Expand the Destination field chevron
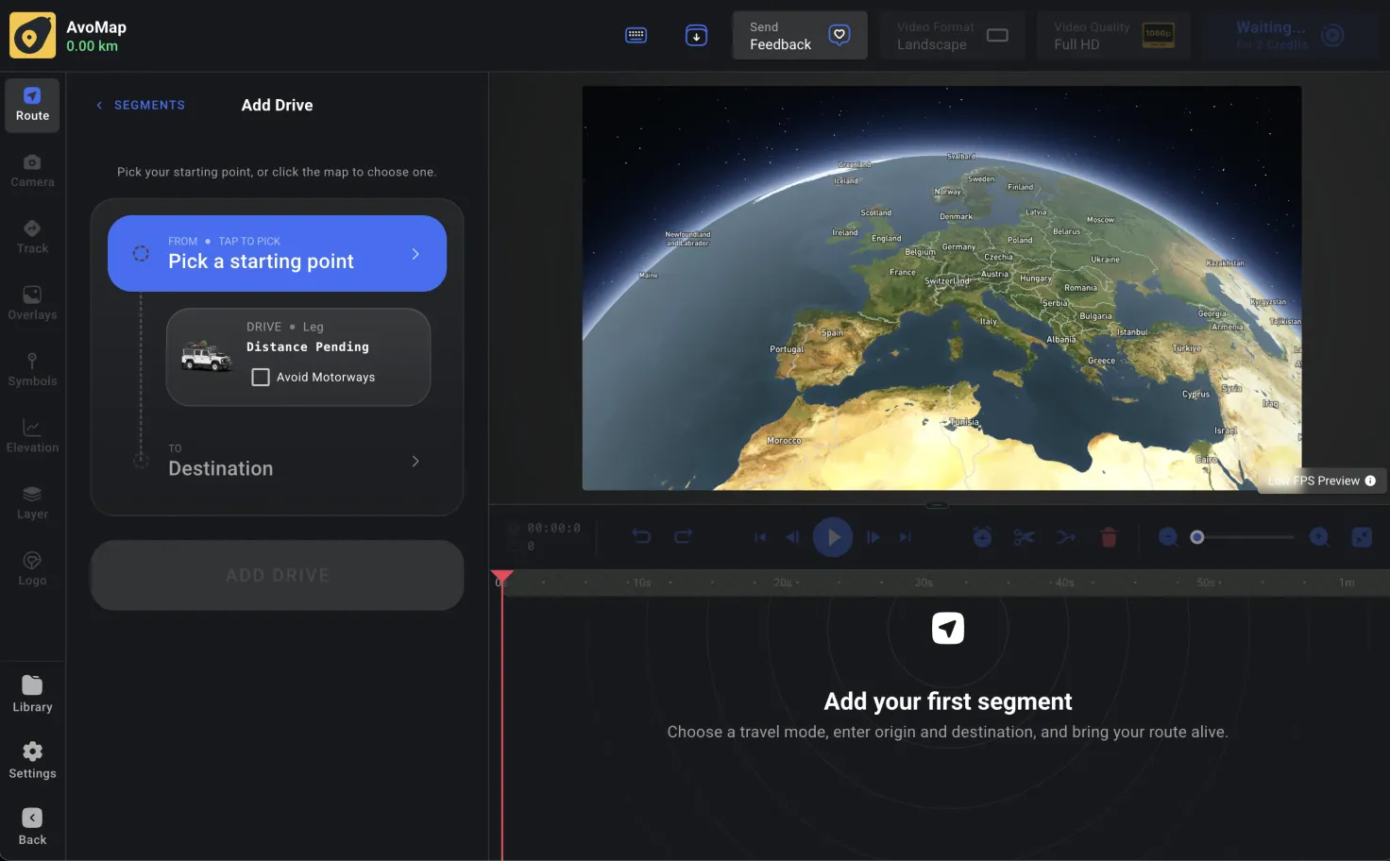 (415, 462)
